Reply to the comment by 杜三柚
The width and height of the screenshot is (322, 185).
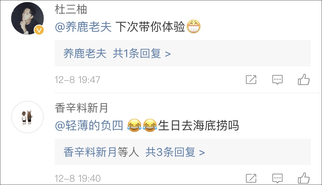coord(277,80)
